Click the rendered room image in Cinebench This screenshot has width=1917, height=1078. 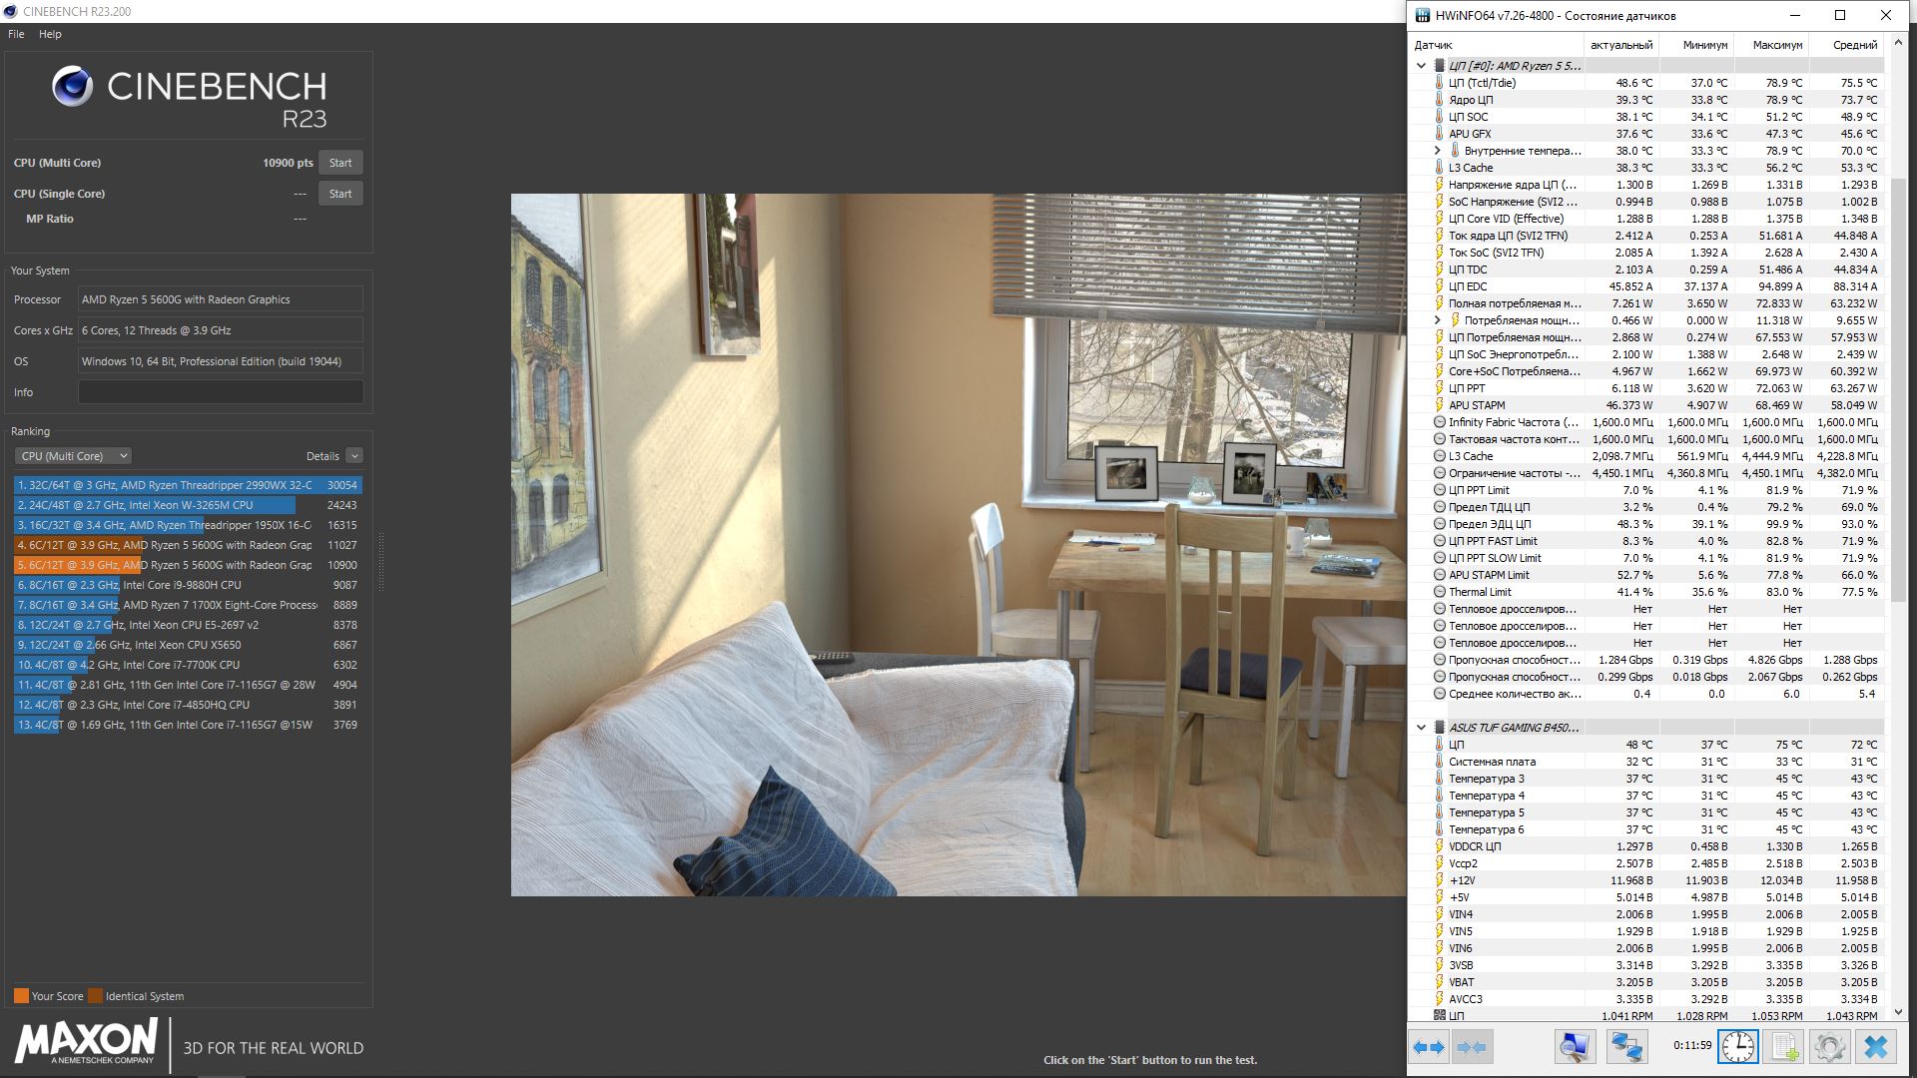click(958, 545)
